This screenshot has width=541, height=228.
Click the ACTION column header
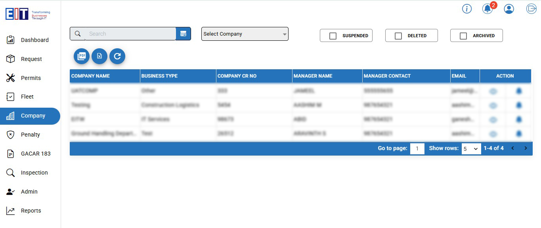pos(505,76)
